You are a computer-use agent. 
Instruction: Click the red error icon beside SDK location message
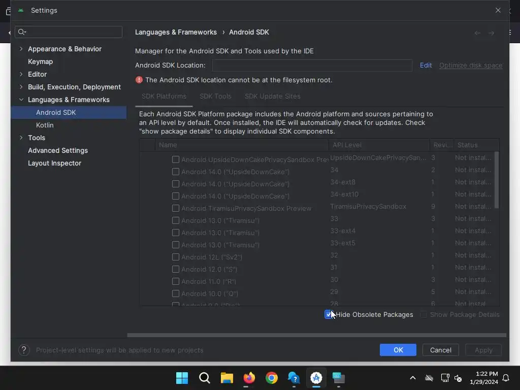click(139, 80)
